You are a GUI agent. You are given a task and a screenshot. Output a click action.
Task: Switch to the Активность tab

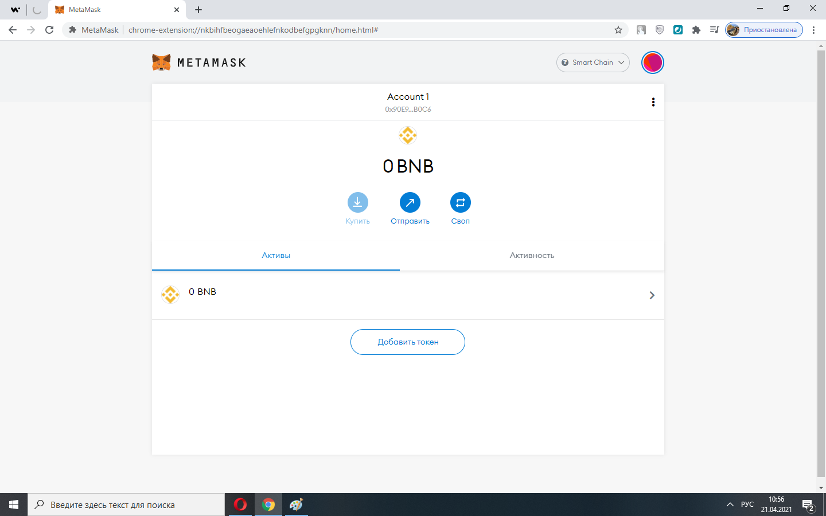tap(532, 256)
